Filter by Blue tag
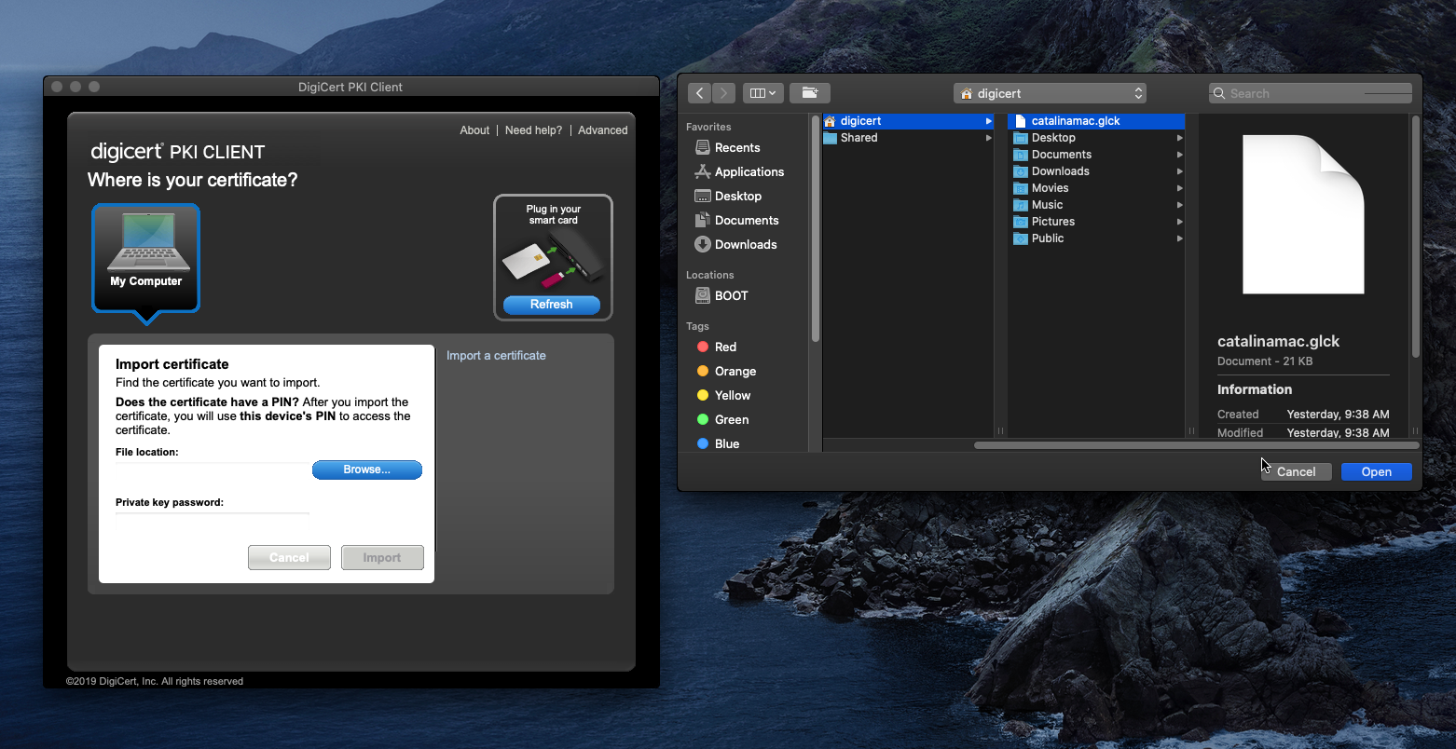 pos(718,443)
